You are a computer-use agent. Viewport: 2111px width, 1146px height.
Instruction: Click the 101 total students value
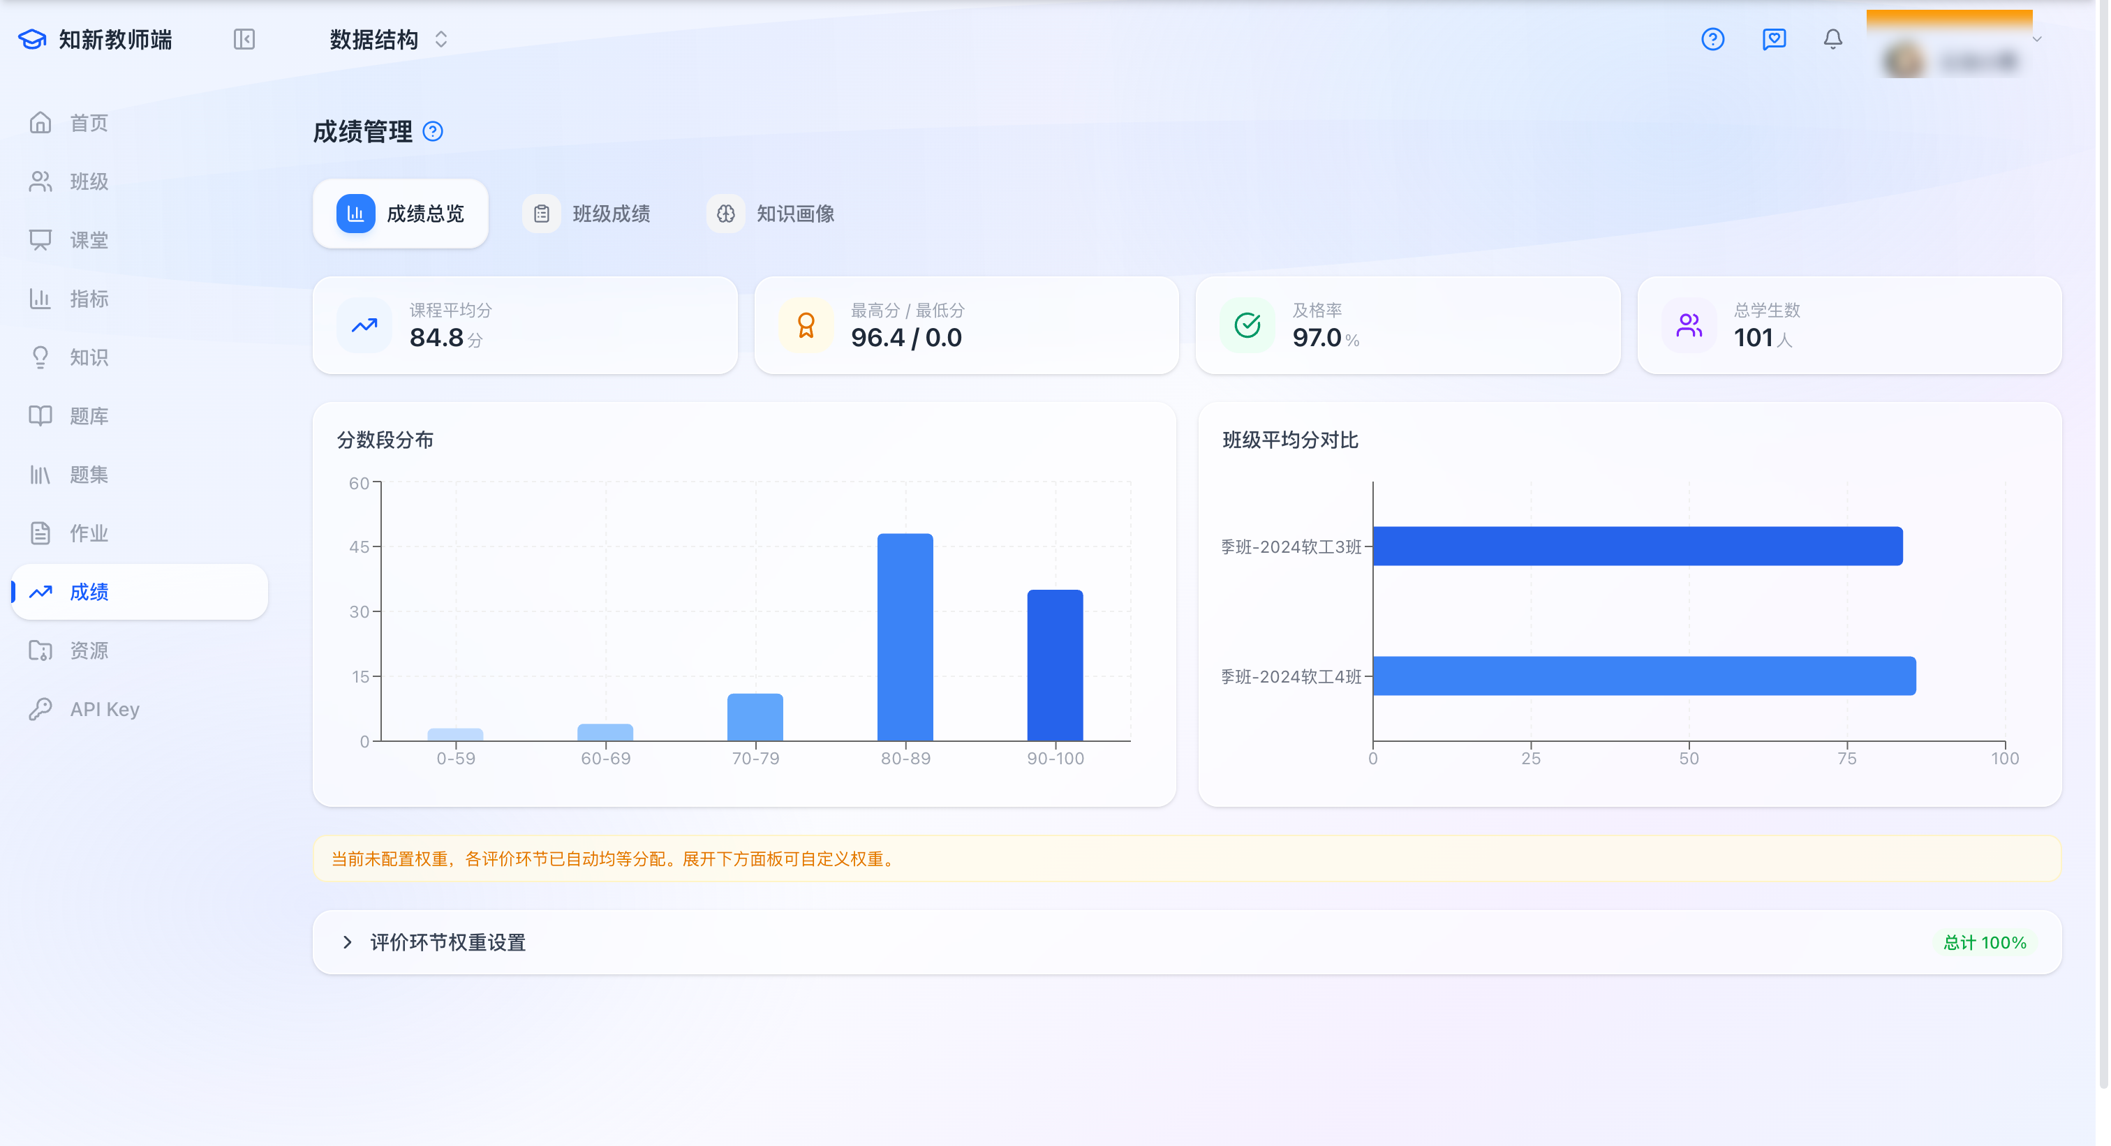coord(1754,338)
